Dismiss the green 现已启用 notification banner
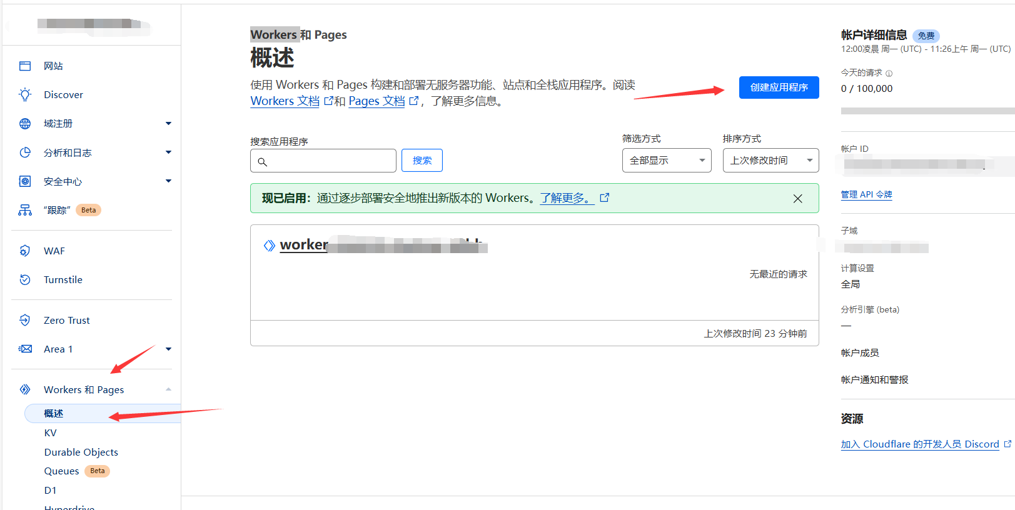This screenshot has width=1015, height=510. pos(797,199)
